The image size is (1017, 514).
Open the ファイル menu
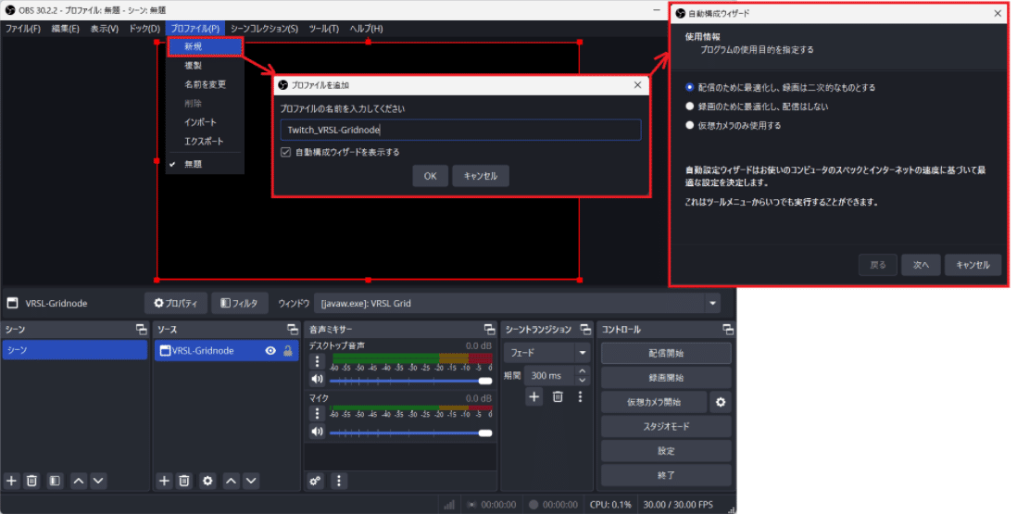(23, 29)
